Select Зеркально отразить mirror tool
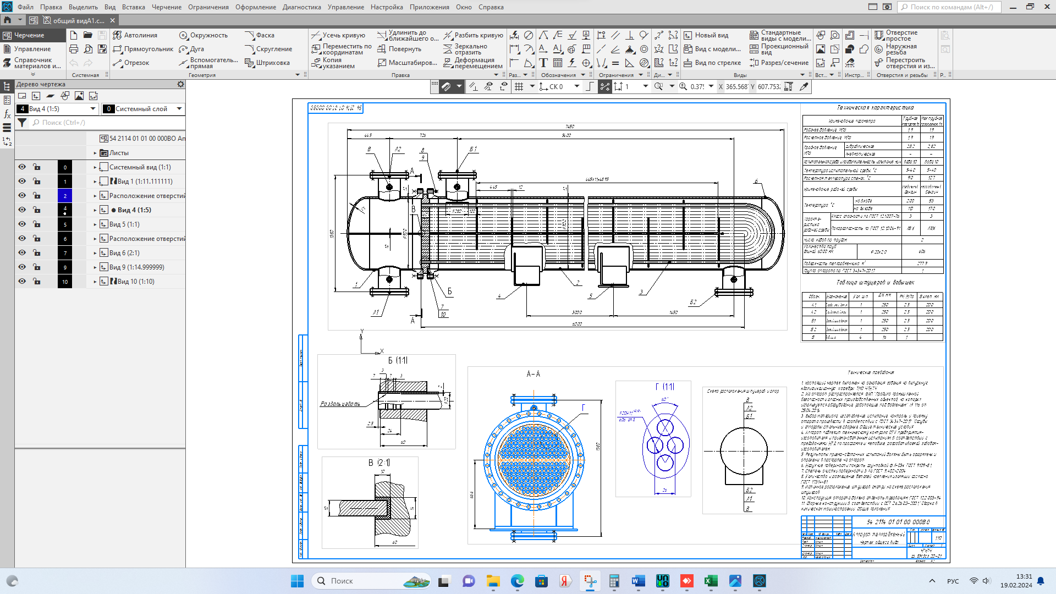The width and height of the screenshot is (1056, 594). 465,49
